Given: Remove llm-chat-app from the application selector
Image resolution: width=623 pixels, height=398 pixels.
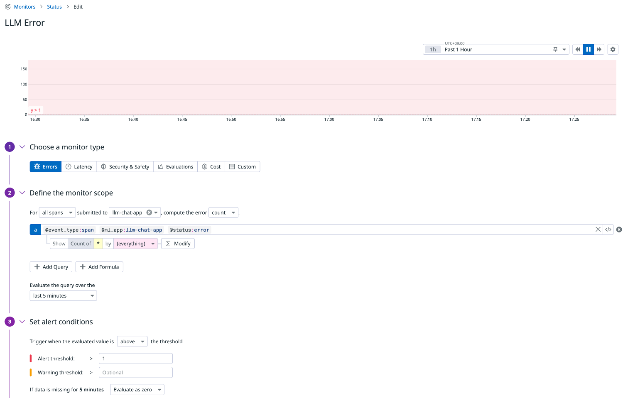Looking at the screenshot, I should pyautogui.click(x=149, y=212).
